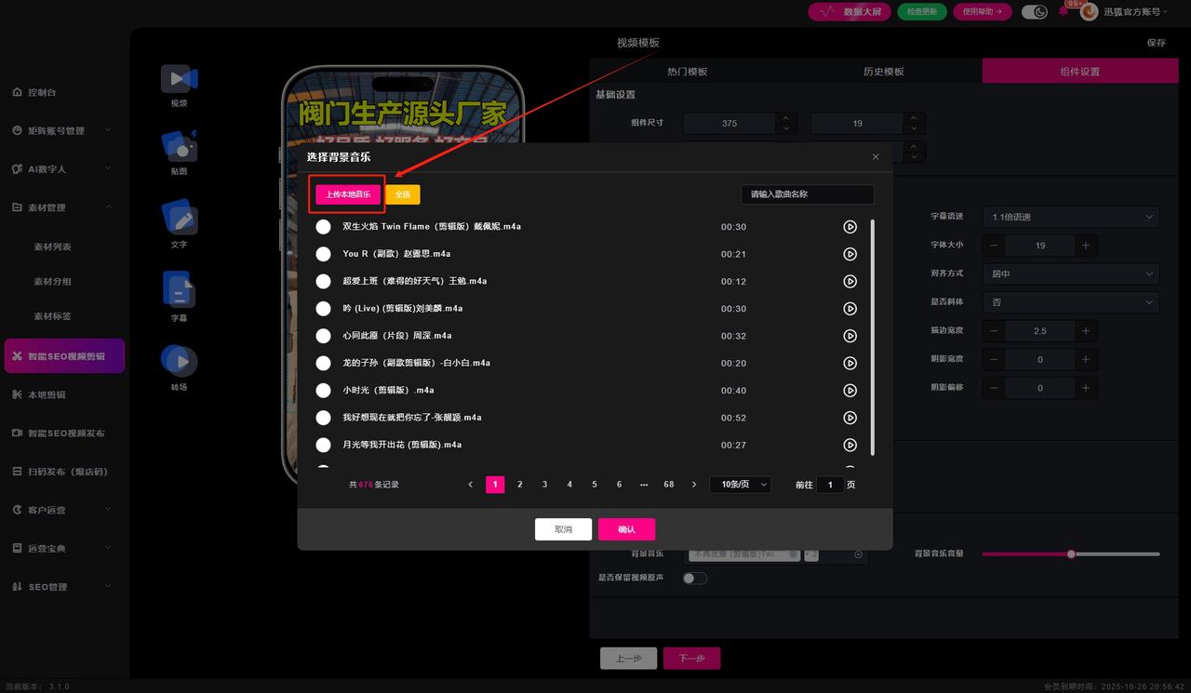
Task: Open 智能SEO视频发布 in the sidebar
Action: [65, 433]
